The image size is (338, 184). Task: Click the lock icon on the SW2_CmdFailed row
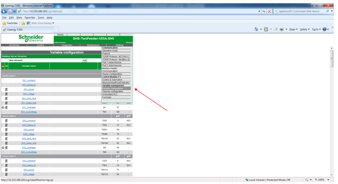3,148
